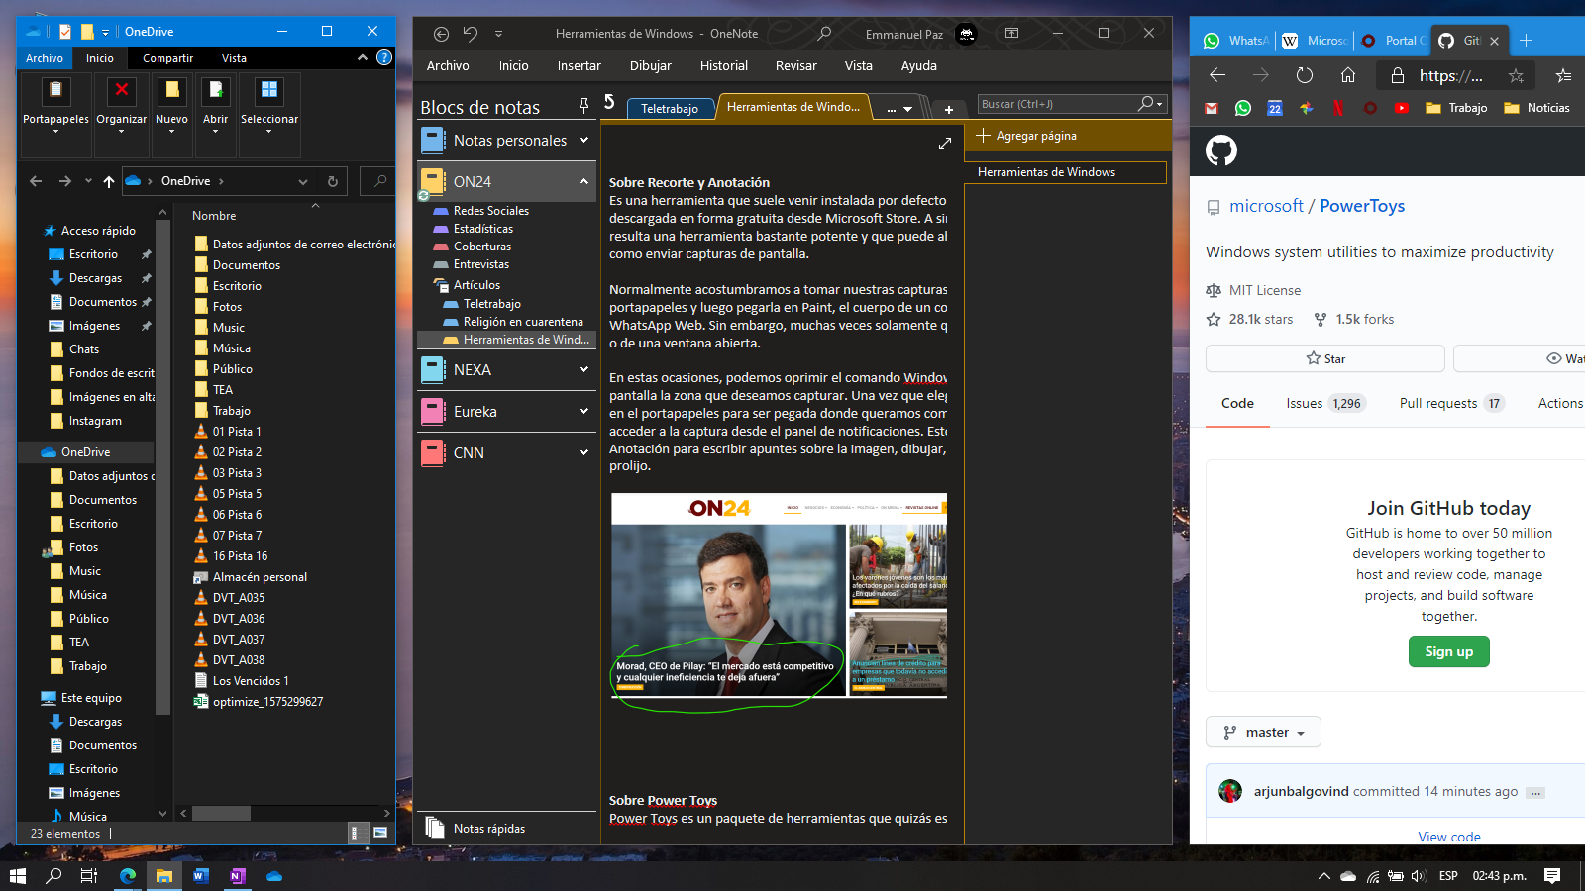Open the master branch dropdown
Viewport: 1585px width, 891px height.
(1263, 732)
